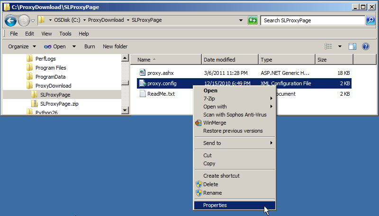Choose Restore previous versions
Image resolution: width=379 pixels, height=216 pixels.
pyautogui.click(x=235, y=131)
